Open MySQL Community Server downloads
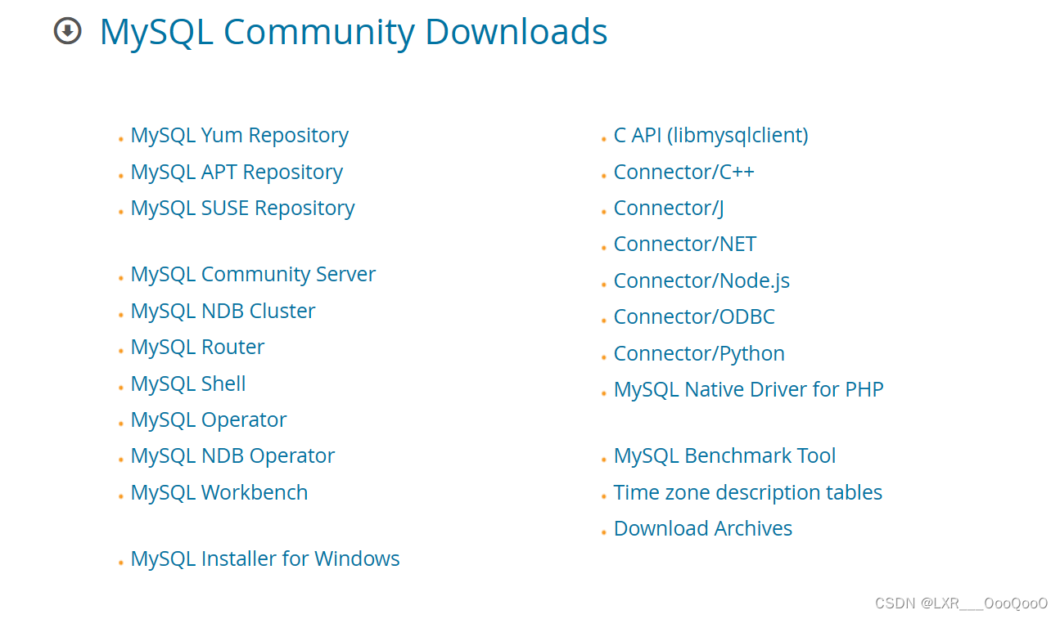 [252, 274]
